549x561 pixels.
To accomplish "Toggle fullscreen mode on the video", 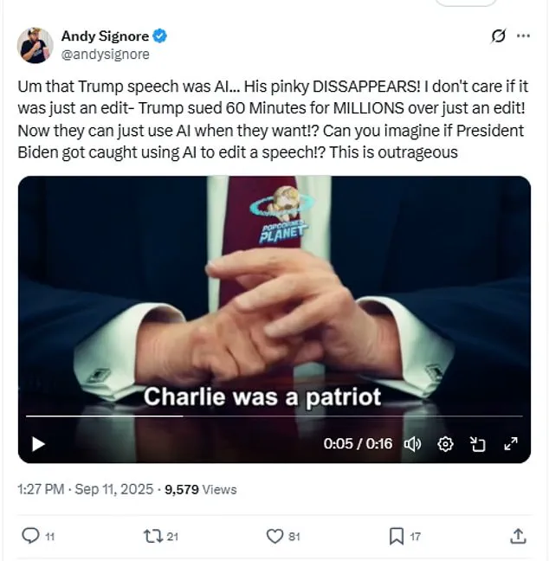I will (511, 444).
